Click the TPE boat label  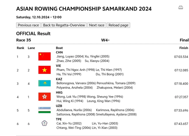pyautogui.click(x=59, y=119)
